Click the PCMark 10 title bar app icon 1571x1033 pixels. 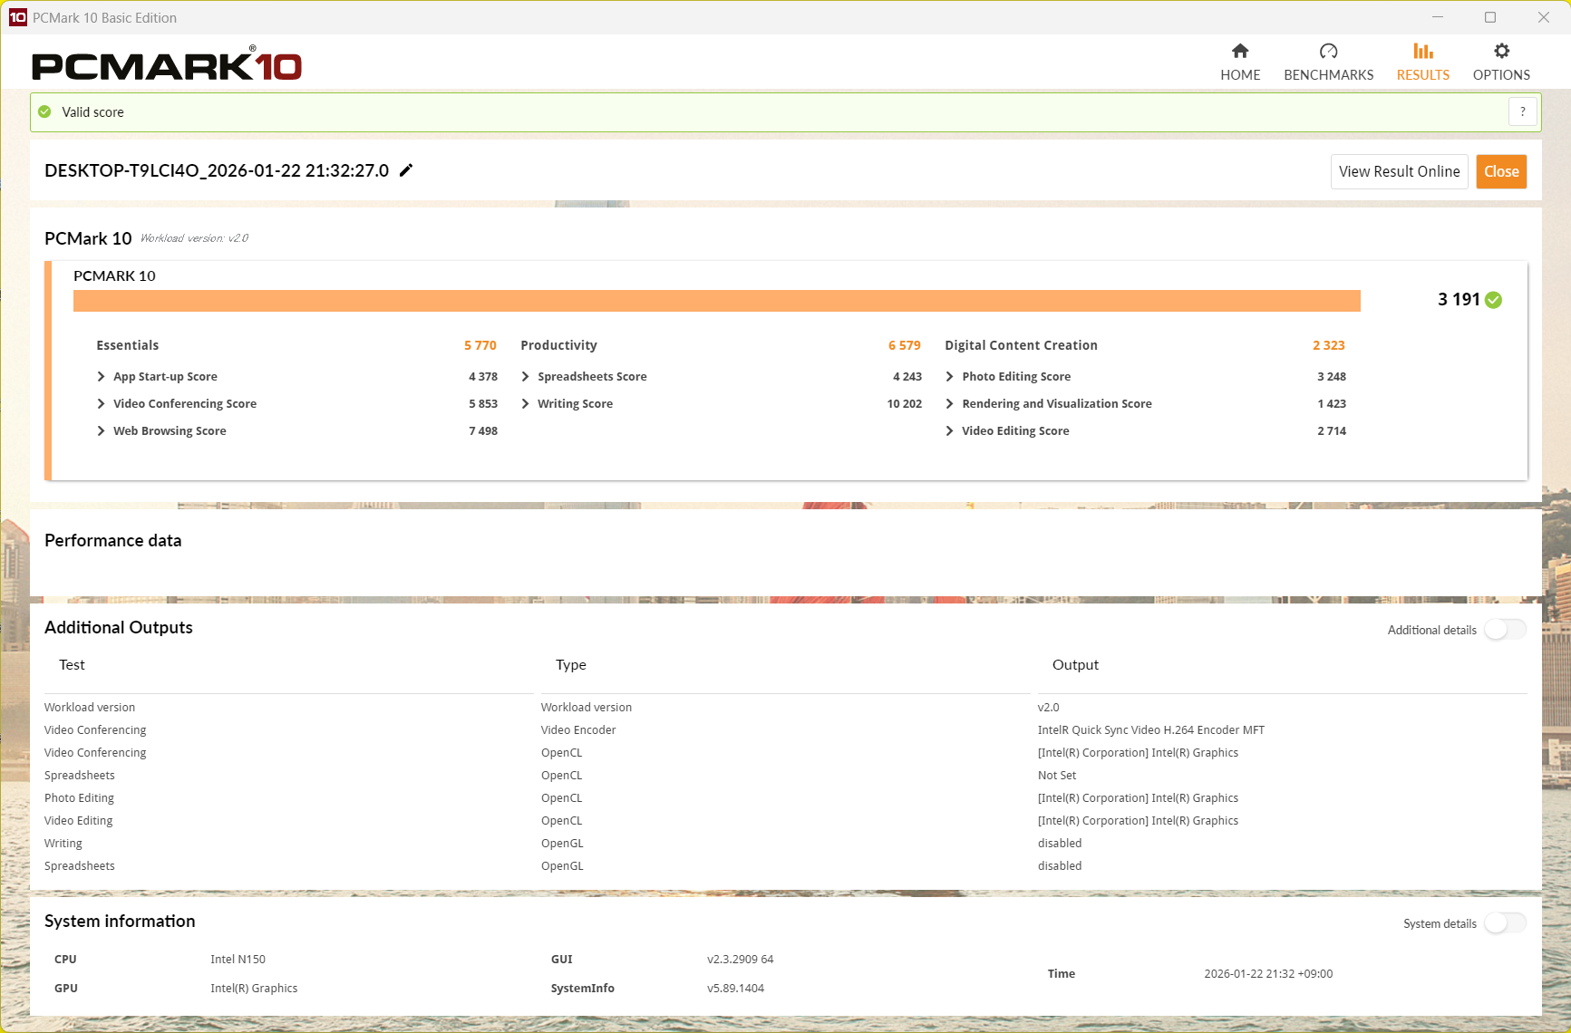click(17, 17)
